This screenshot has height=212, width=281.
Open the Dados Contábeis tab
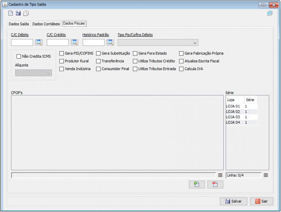46,24
